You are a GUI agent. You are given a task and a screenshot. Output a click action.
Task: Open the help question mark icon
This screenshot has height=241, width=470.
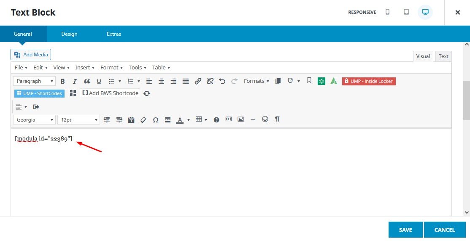pos(216,120)
